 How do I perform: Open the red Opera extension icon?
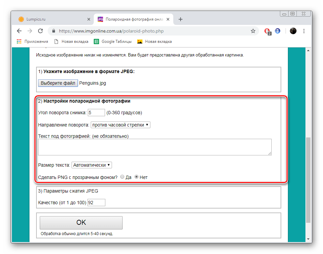coord(267,31)
